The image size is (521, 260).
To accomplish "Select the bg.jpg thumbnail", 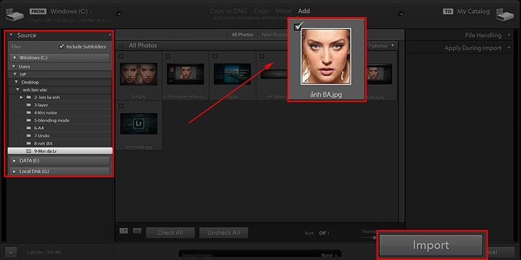I will (x=232, y=74).
